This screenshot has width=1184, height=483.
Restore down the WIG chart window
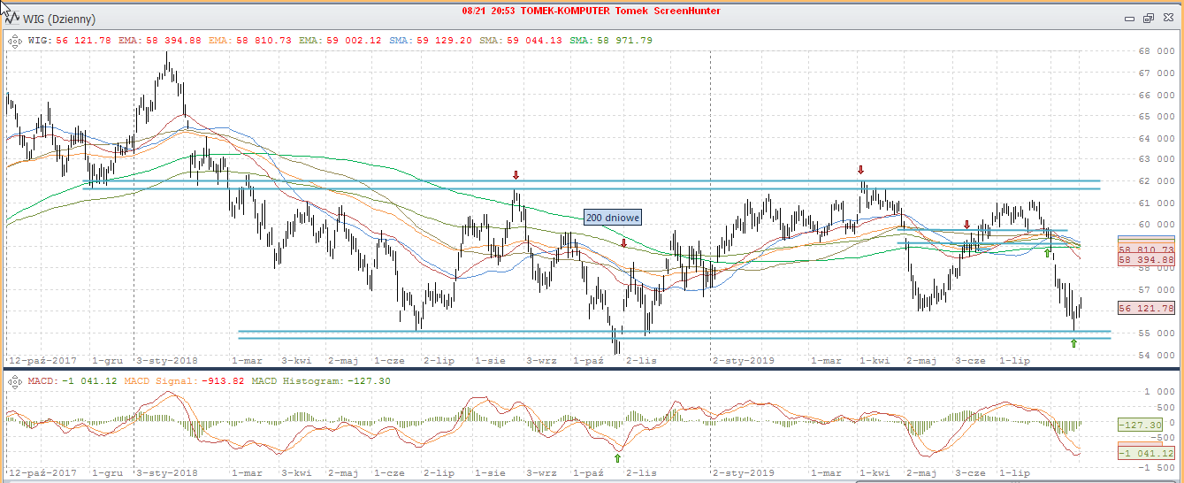[1149, 18]
